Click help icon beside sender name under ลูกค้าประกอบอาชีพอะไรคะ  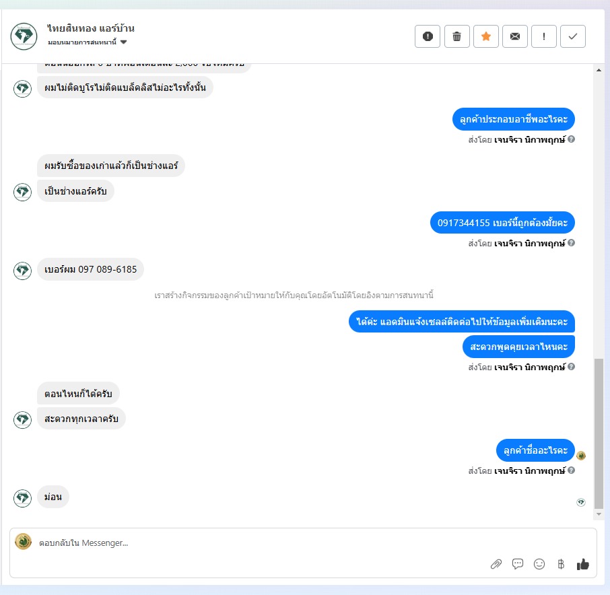571,139
